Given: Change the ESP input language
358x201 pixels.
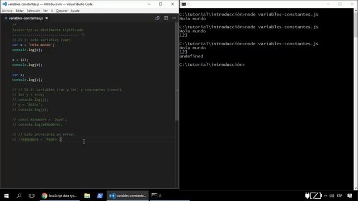Looking at the screenshot, I should pos(340,195).
